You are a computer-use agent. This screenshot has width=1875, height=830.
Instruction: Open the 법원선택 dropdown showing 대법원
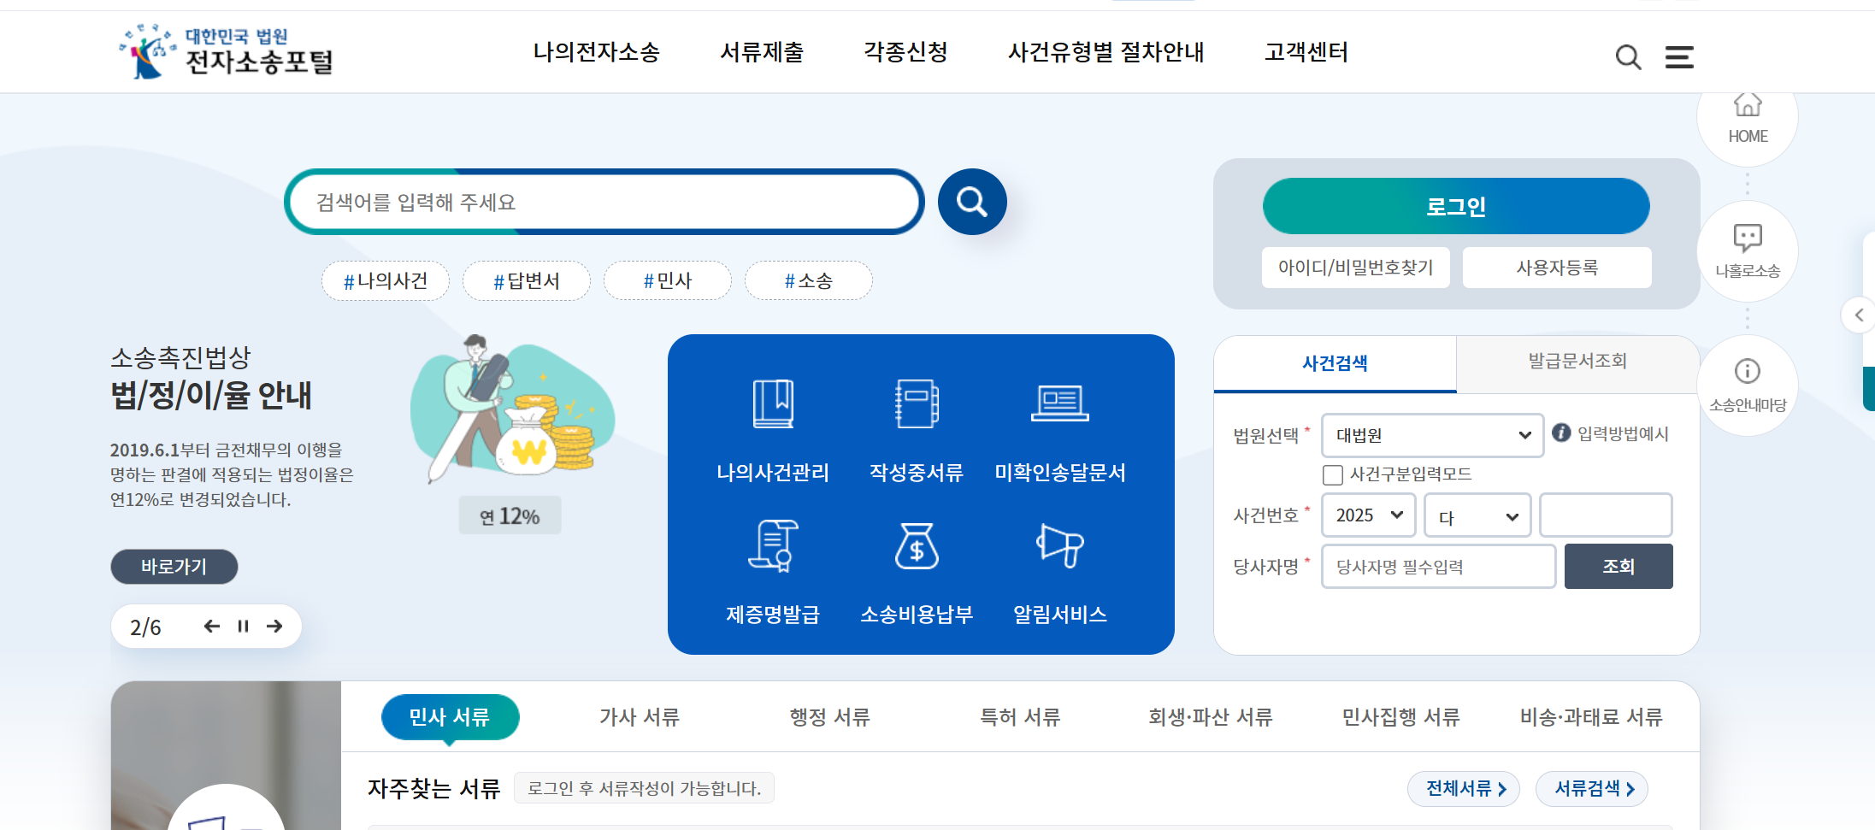tap(1433, 435)
